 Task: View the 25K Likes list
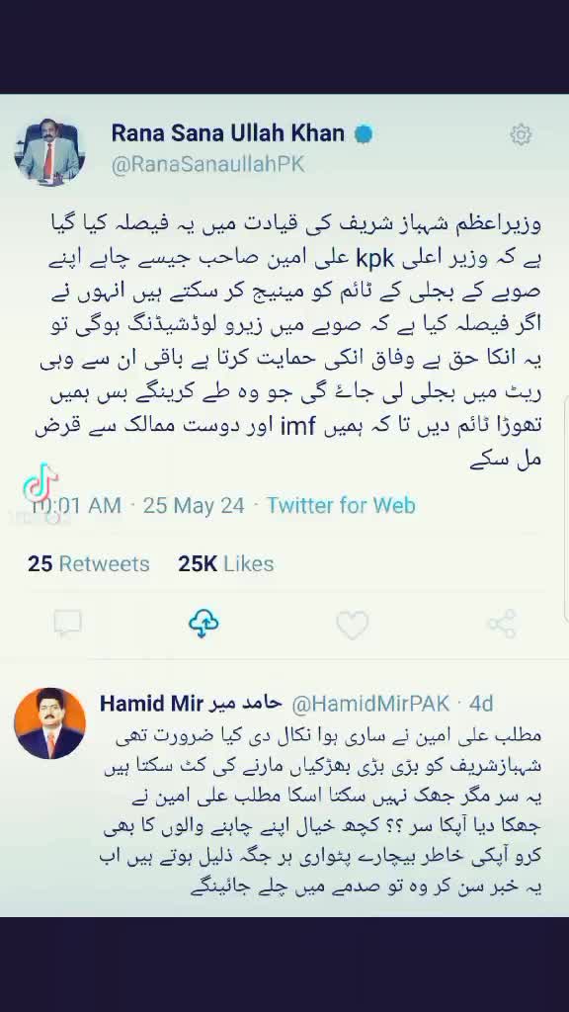click(226, 564)
